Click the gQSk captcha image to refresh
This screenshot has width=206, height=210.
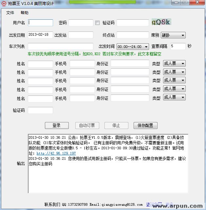tap(161, 22)
